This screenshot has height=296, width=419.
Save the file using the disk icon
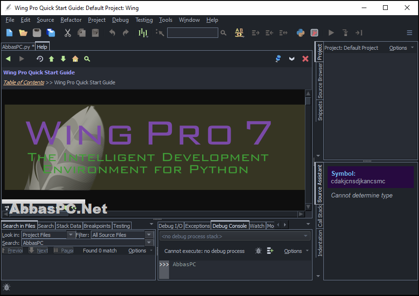(x=37, y=33)
